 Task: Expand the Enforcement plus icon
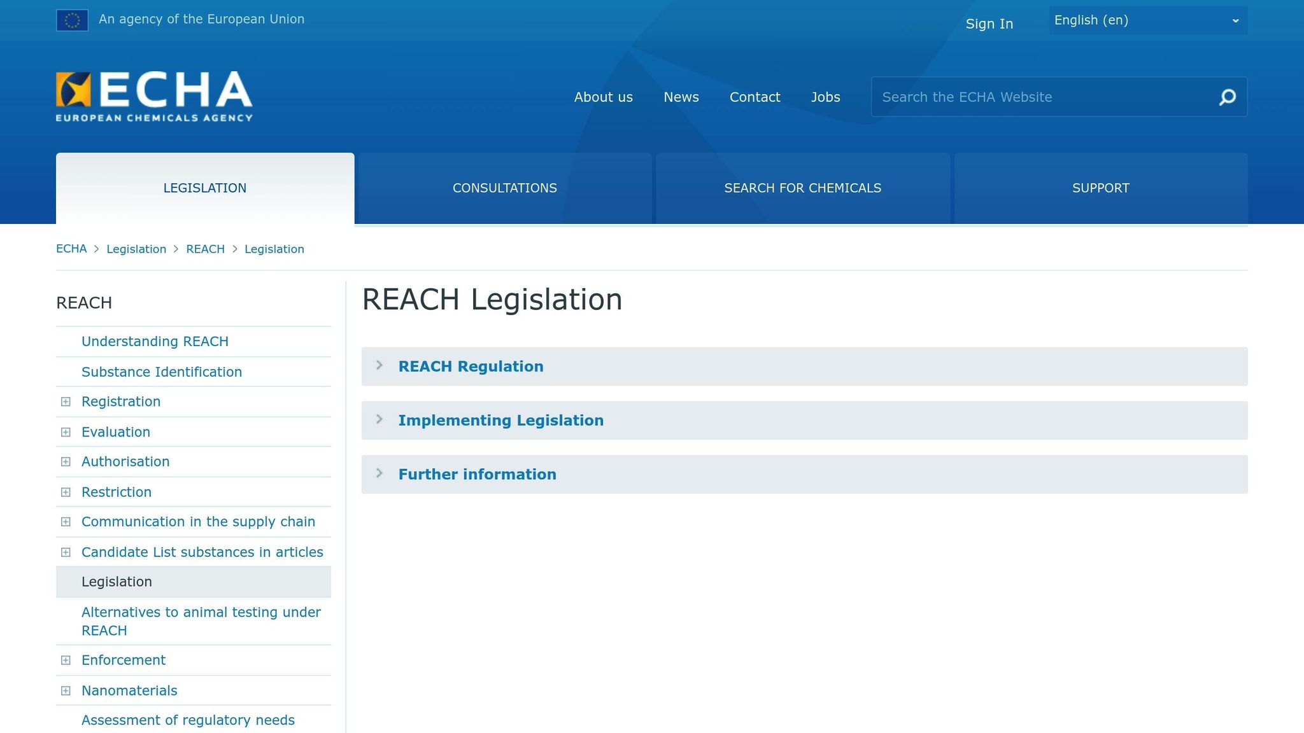[x=66, y=660]
